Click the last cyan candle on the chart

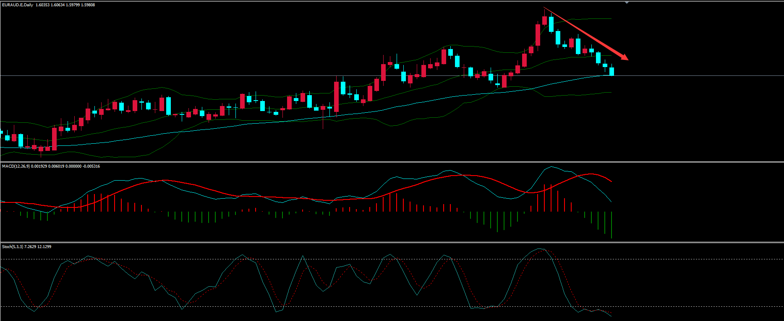tap(612, 71)
